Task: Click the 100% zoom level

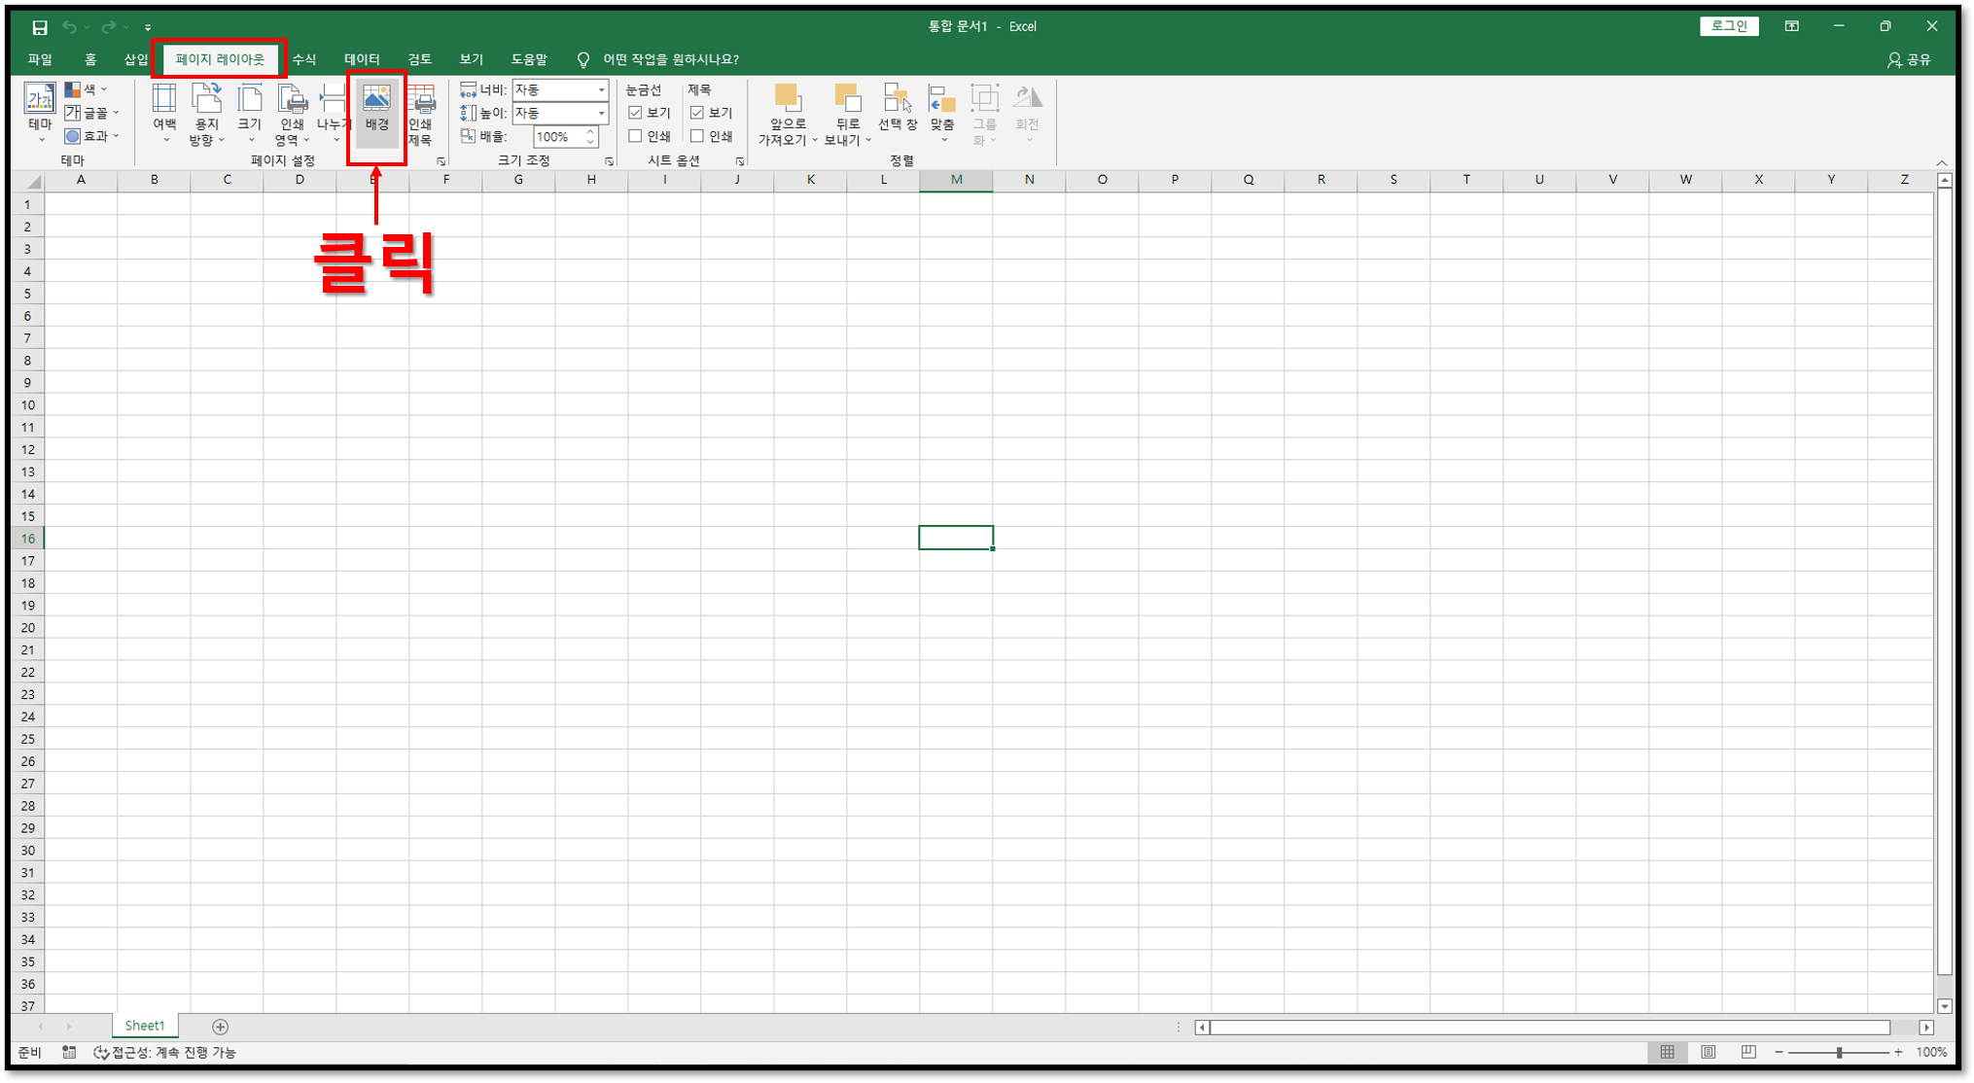Action: pos(1931,1053)
